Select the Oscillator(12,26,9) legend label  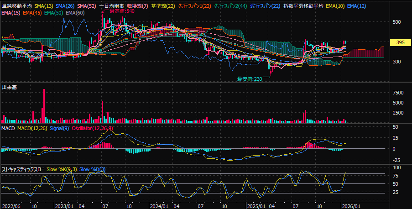coord(92,129)
